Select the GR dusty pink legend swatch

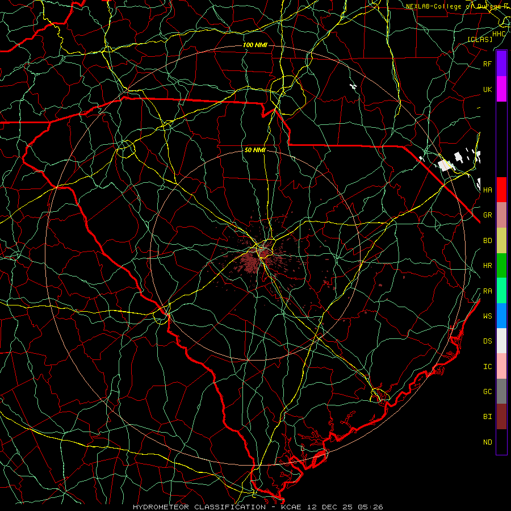click(501, 215)
